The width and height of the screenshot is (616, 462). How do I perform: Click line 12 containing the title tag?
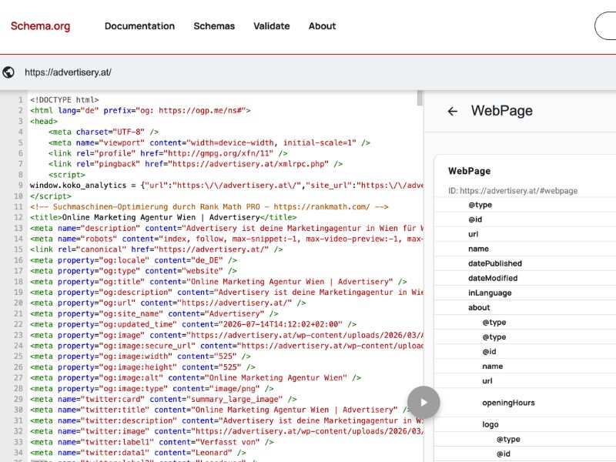coord(163,217)
